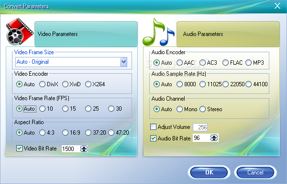Enable the Adjust Volume checkbox

click(x=153, y=127)
